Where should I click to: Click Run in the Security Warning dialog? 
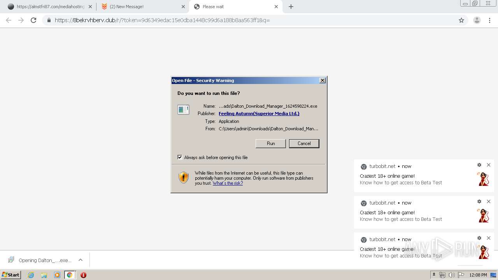click(271, 143)
